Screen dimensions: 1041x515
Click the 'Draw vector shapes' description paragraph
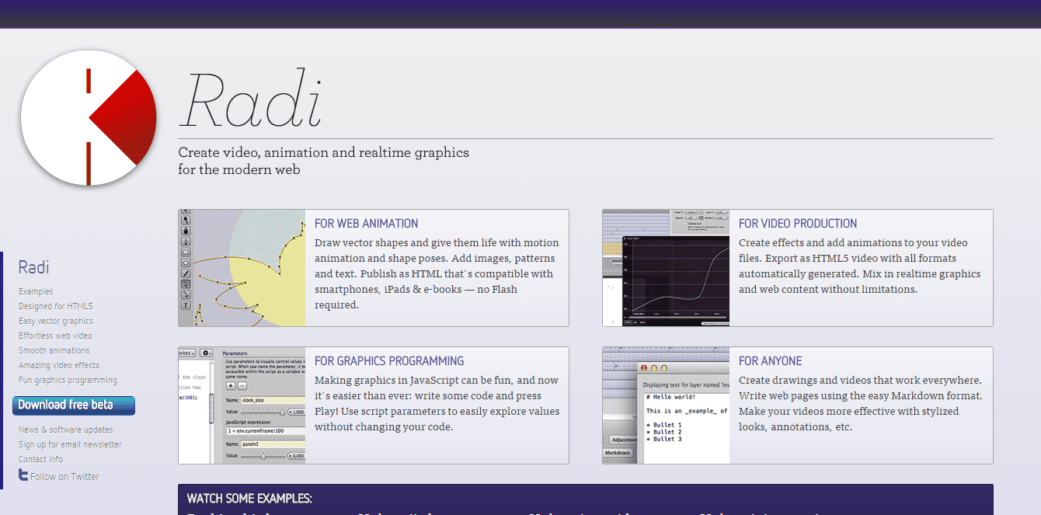pos(437,273)
